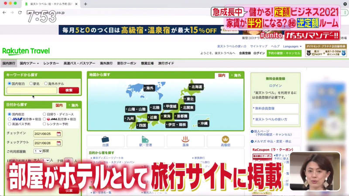Select 北海道 region on the Japan map
349x196 pixels.
(x=196, y=87)
